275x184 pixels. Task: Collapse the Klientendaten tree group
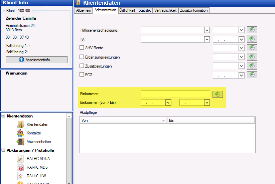pyautogui.click(x=3, y=116)
